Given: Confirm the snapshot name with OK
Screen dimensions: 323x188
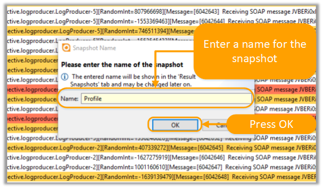Looking at the screenshot, I should 175,125.
